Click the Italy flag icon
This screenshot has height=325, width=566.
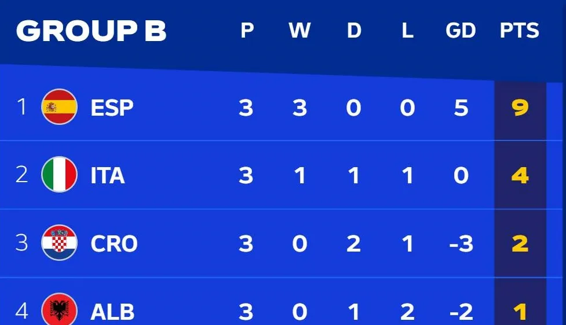coord(59,175)
